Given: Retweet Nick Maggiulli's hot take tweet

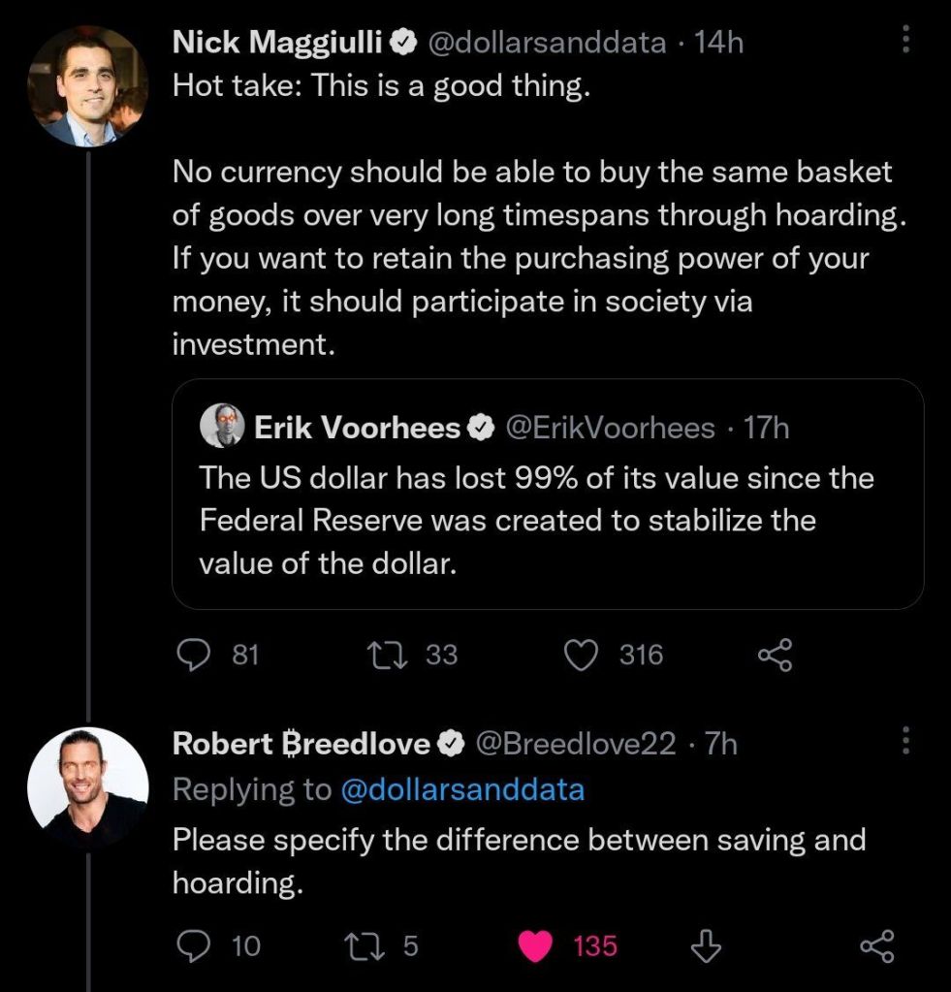Looking at the screenshot, I should [x=386, y=656].
